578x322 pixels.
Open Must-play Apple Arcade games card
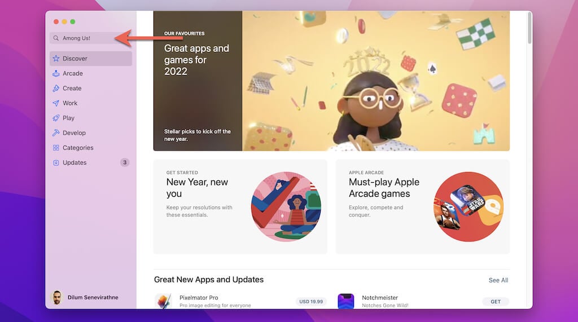pyautogui.click(x=423, y=207)
